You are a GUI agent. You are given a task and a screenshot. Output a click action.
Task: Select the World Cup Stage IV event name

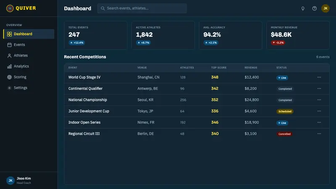(84, 77)
